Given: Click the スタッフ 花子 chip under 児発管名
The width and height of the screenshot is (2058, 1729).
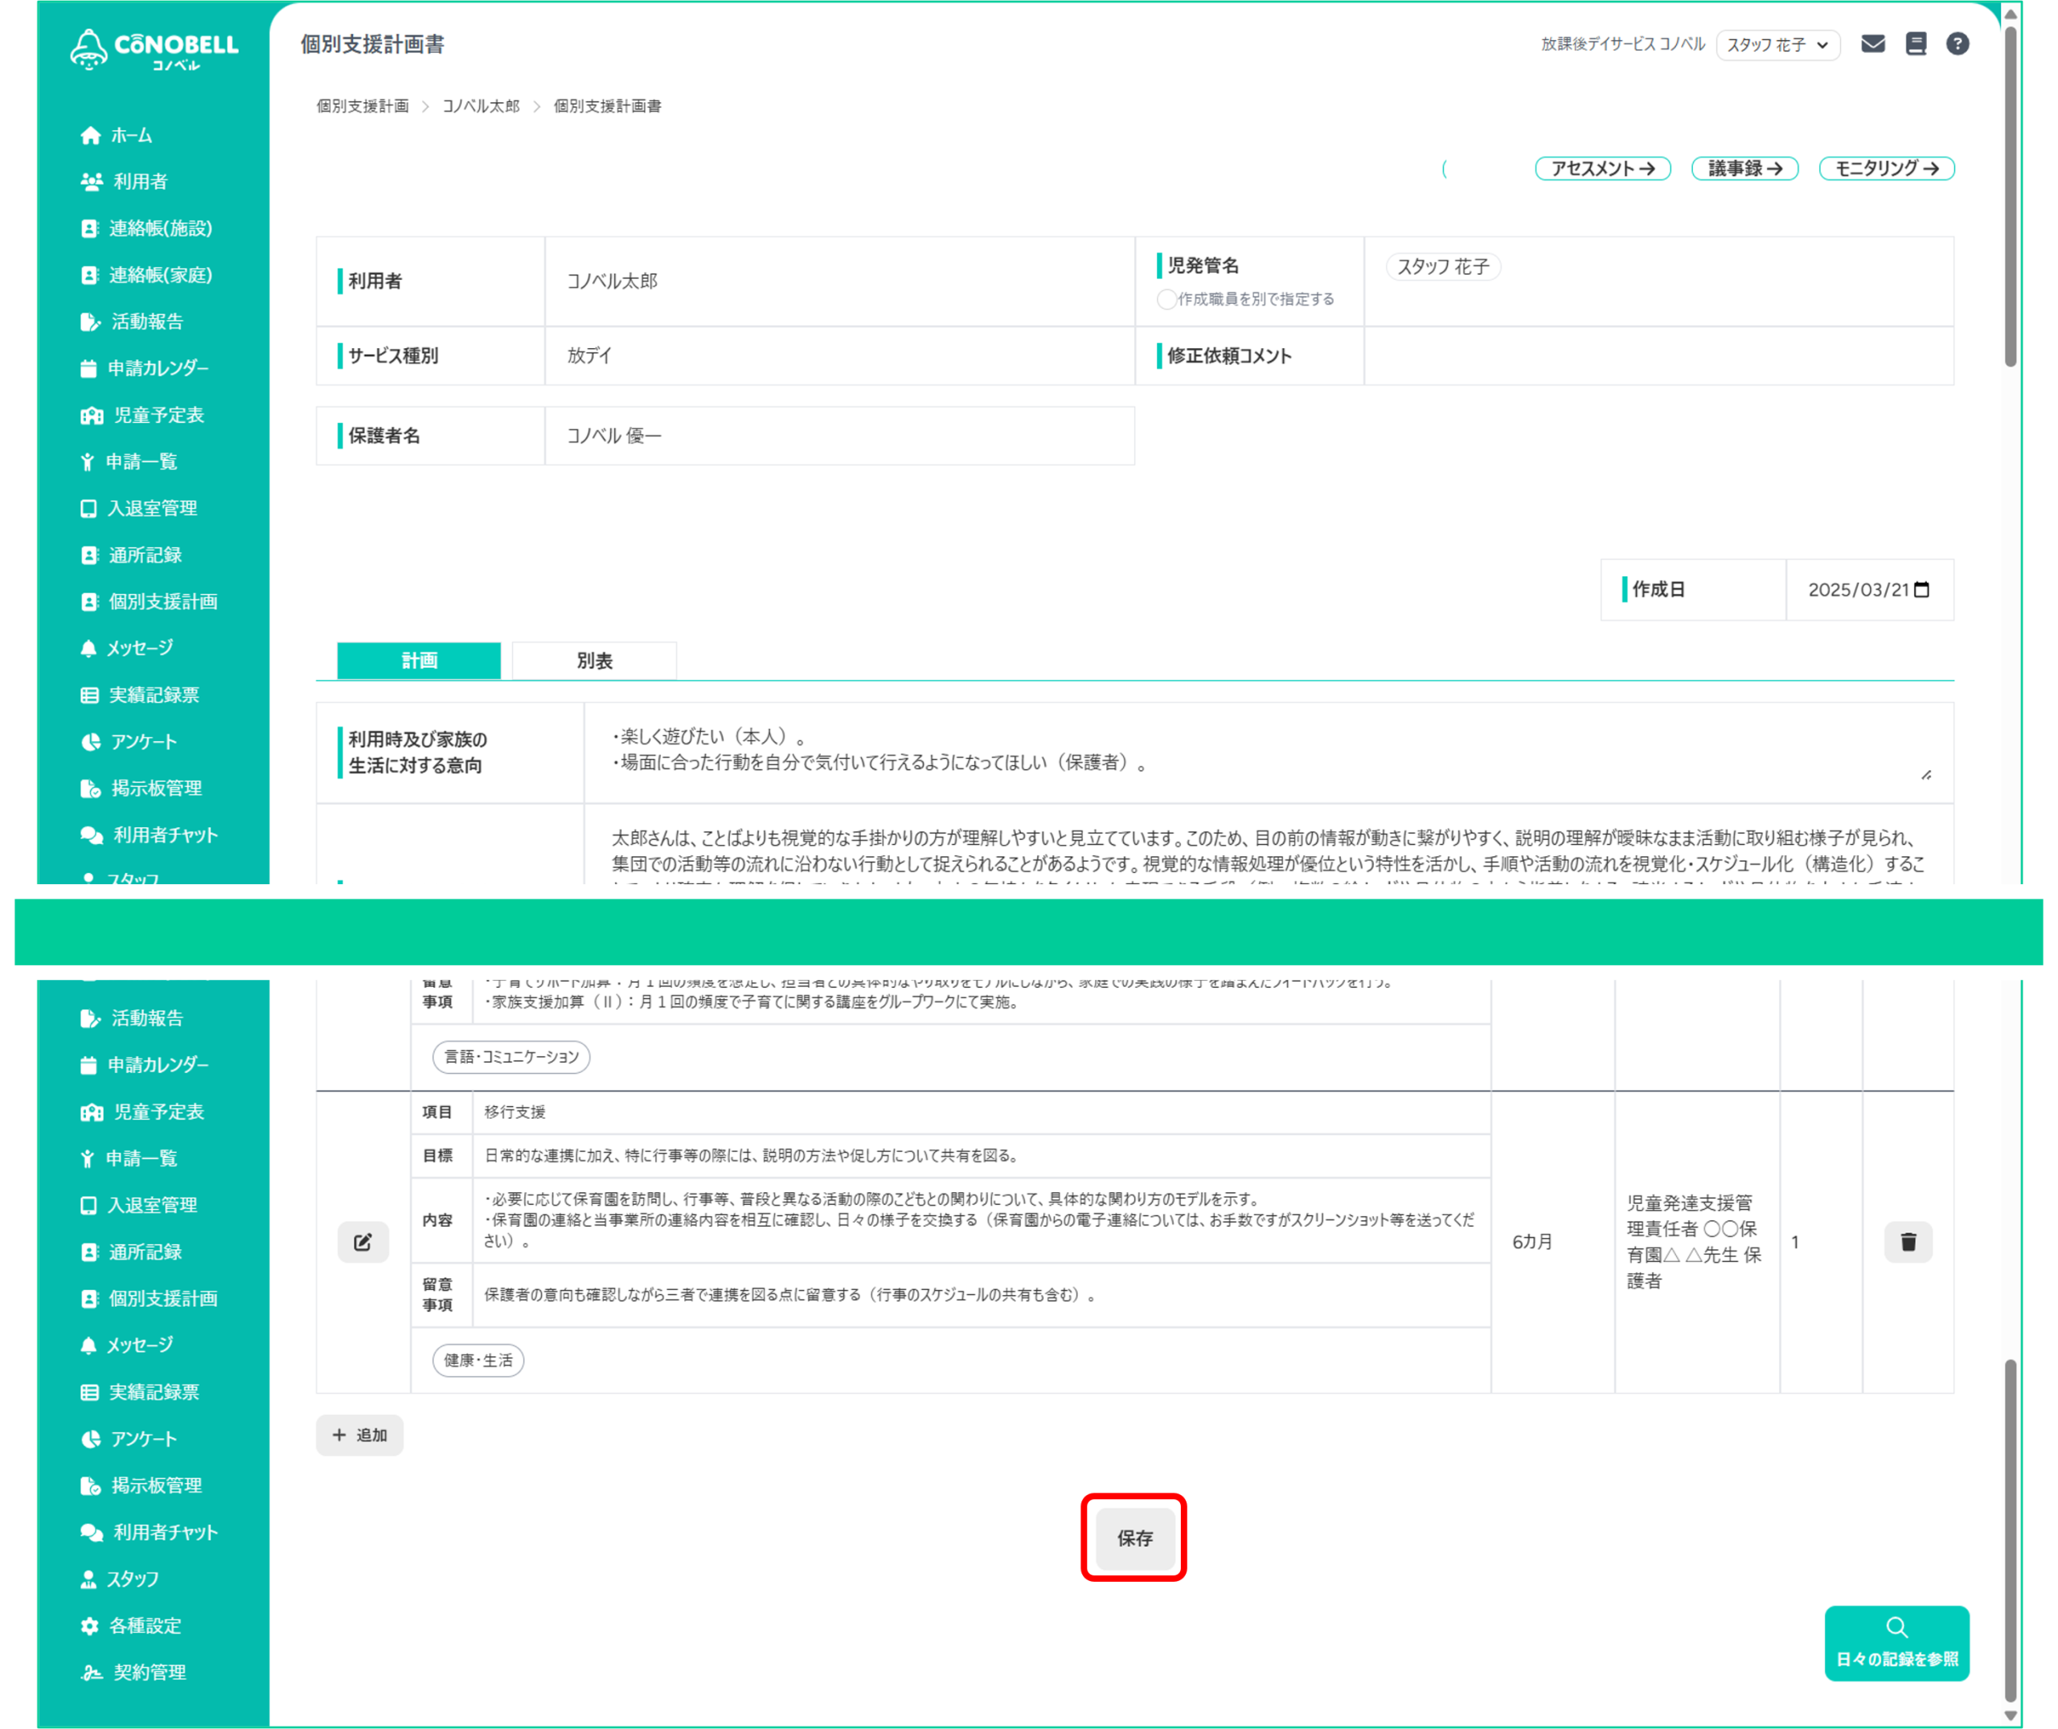Looking at the screenshot, I should [x=1442, y=267].
